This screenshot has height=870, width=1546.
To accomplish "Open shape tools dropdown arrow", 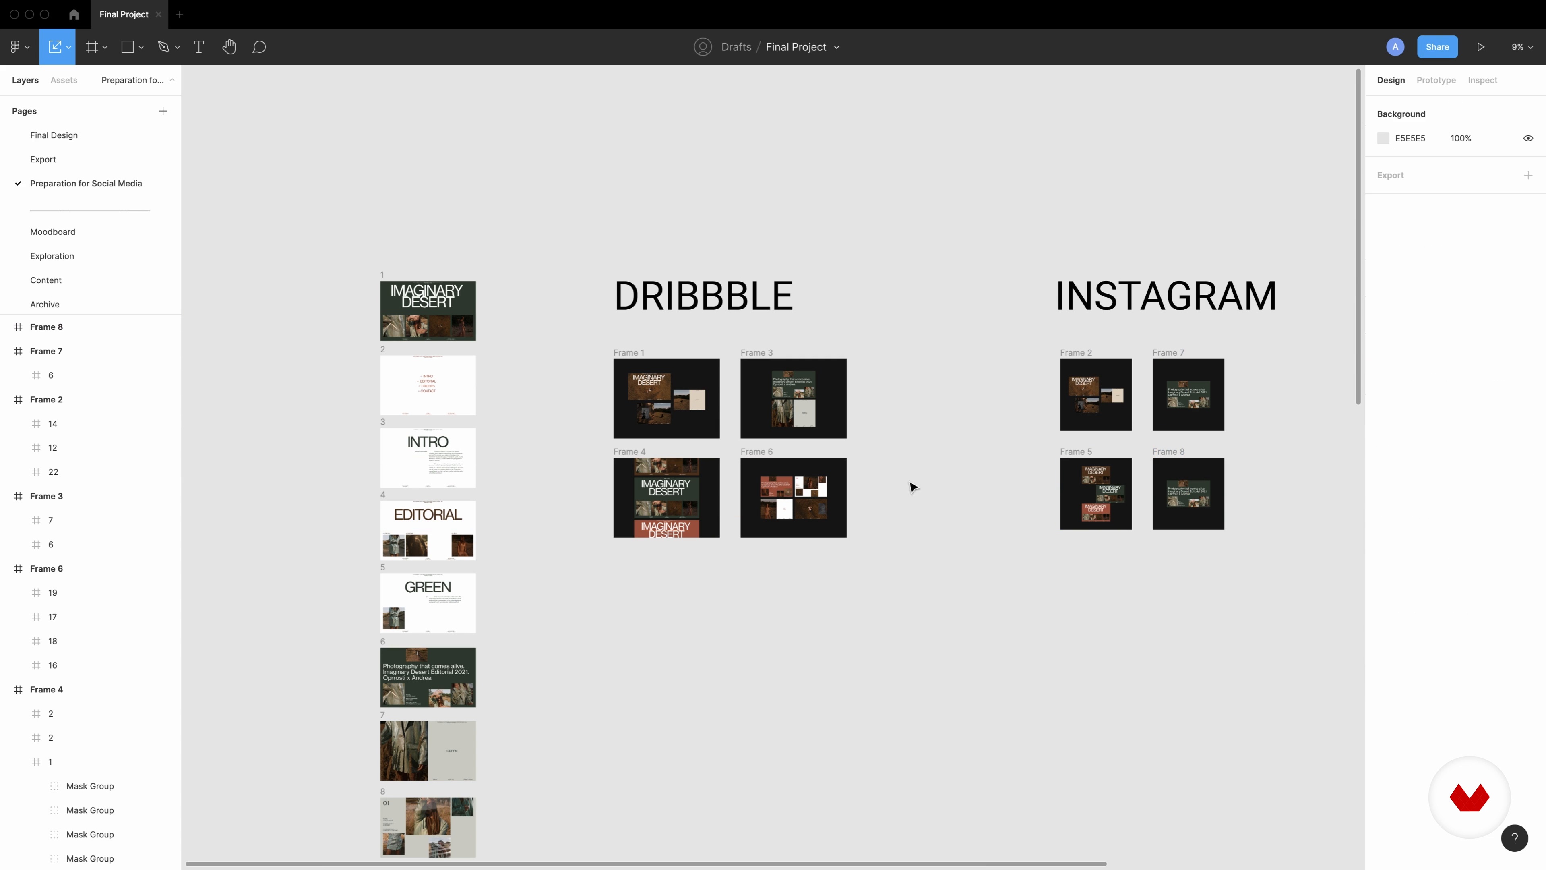I will pos(141,48).
